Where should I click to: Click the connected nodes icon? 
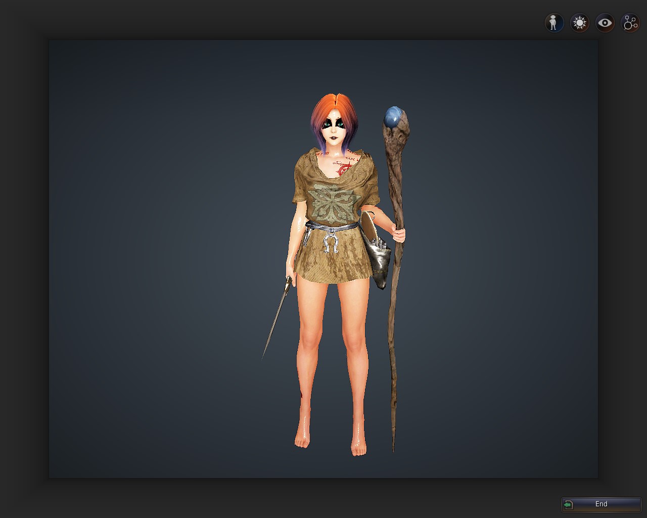click(630, 23)
